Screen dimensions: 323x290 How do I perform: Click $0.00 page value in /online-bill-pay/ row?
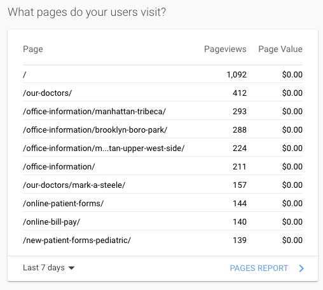tap(292, 222)
